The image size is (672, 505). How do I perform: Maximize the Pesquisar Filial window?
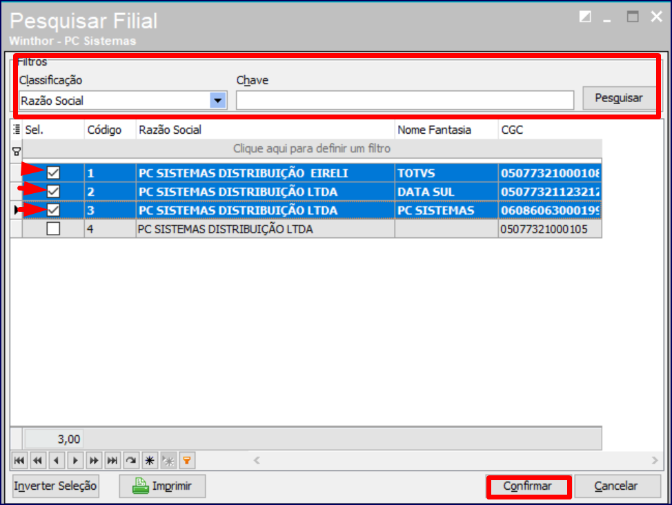point(633,17)
